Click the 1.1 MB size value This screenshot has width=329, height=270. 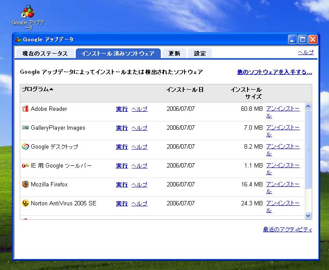click(x=253, y=165)
